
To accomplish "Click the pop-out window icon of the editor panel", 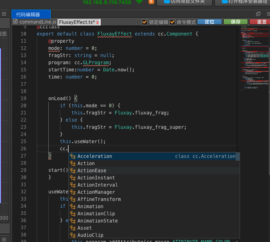I will (258, 14).
